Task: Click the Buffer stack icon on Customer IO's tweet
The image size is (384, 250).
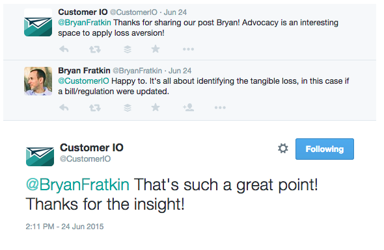Action: click(128, 49)
